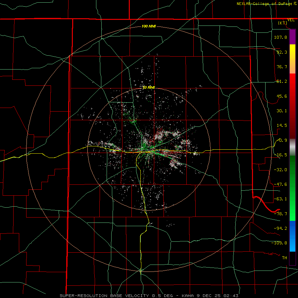This screenshot has height=298, width=298.
Task: Select the 107.8 velocity scale value
Action: (x=280, y=37)
